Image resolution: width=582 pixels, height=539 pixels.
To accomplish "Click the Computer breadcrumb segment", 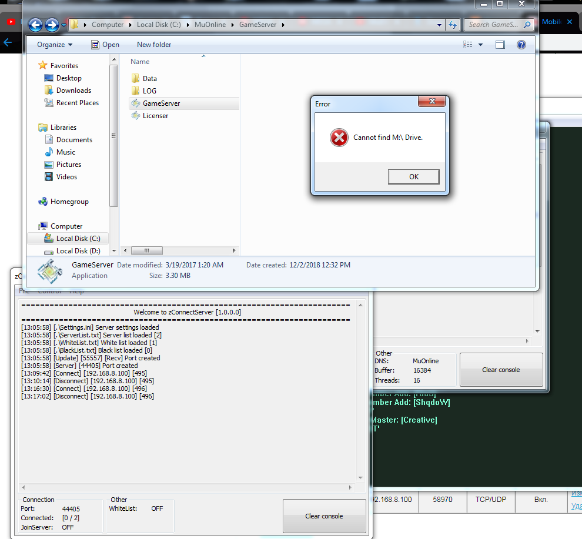I will (x=107, y=25).
